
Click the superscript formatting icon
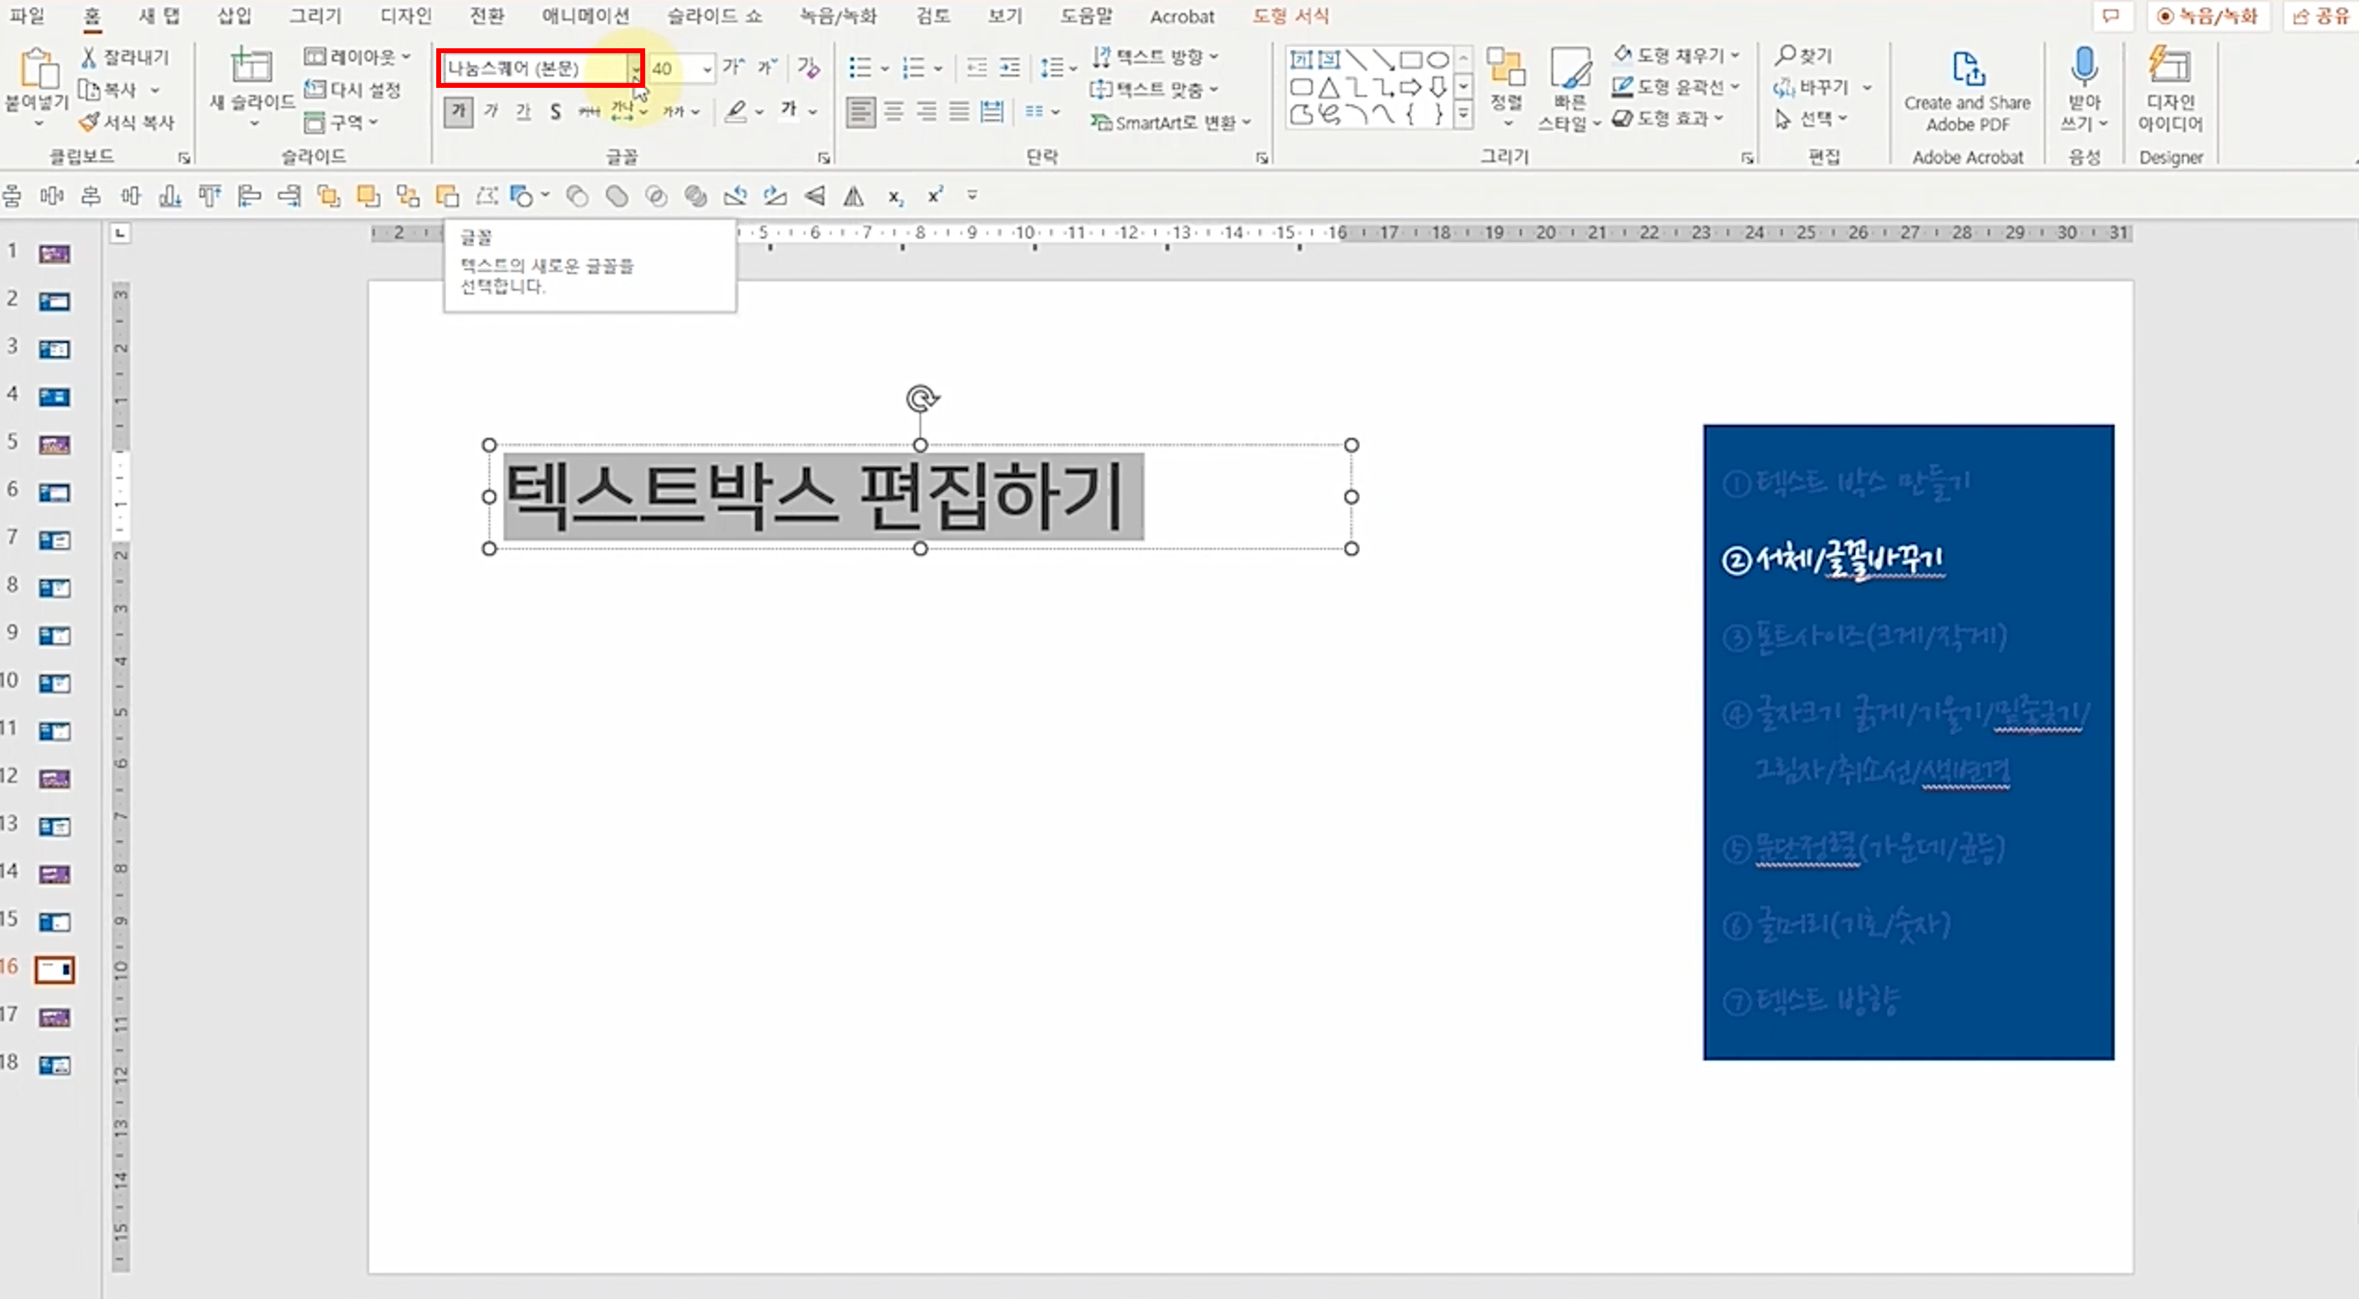933,195
